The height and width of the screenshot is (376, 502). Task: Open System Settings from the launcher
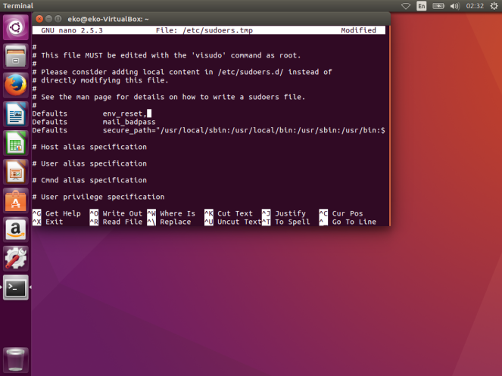(x=15, y=259)
